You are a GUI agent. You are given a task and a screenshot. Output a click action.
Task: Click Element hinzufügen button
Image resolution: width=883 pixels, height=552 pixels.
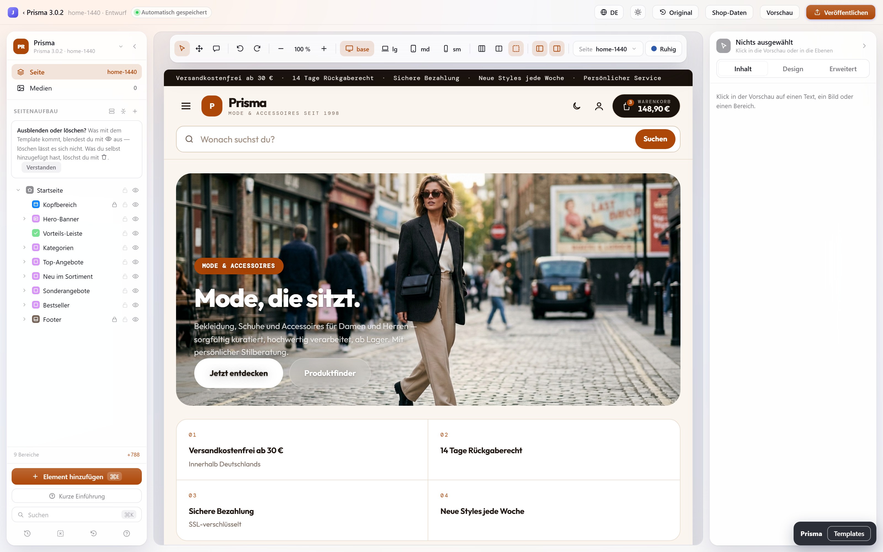77,476
